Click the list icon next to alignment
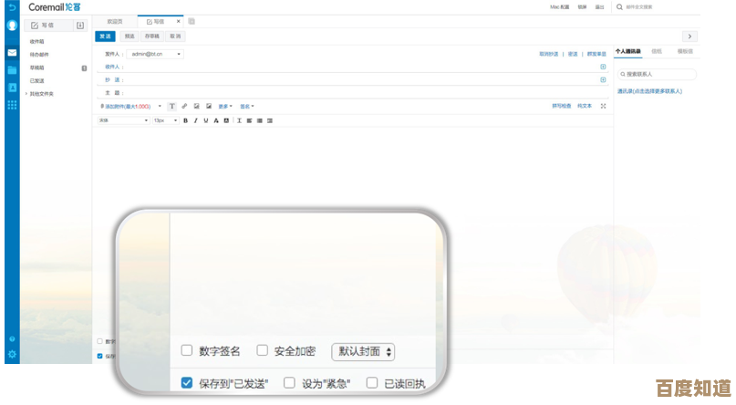This screenshot has width=736, height=405. (x=260, y=120)
